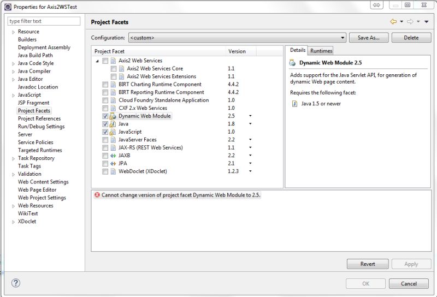Open Web Project Settings page

(42, 198)
